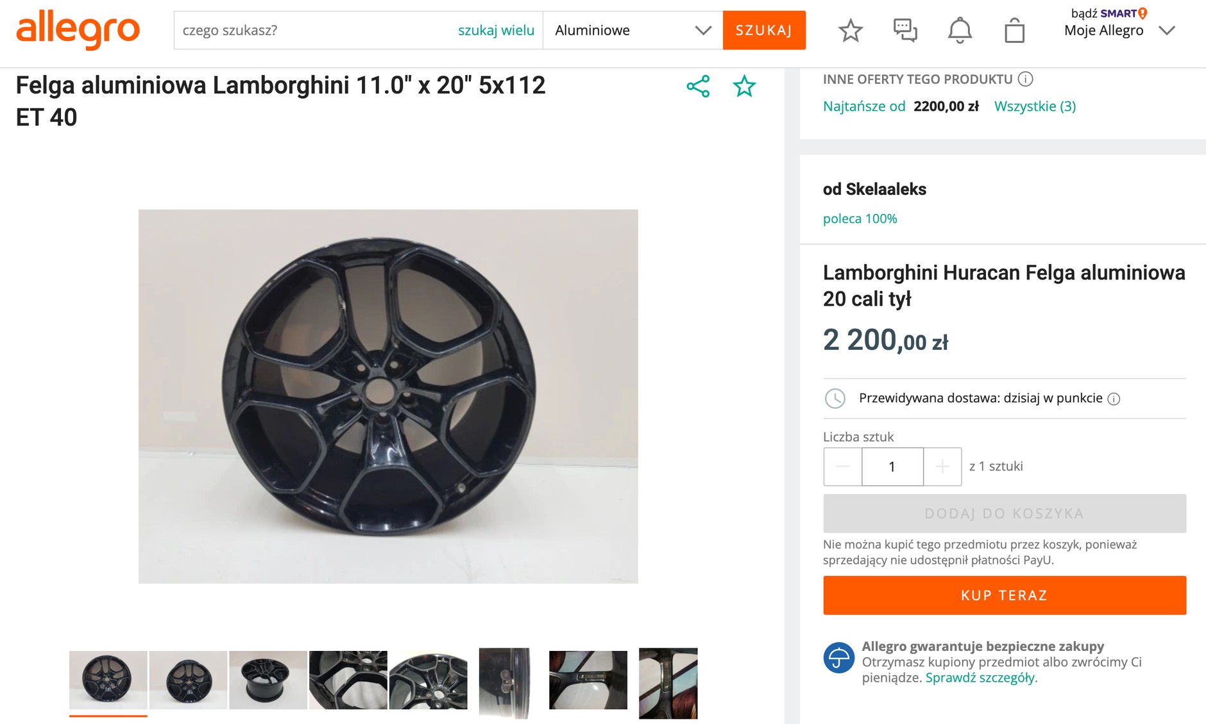
Task: Open messages chat icon
Action: 905,30
